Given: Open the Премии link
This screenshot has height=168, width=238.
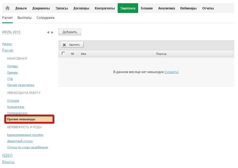Looking at the screenshot, I should click(12, 73).
